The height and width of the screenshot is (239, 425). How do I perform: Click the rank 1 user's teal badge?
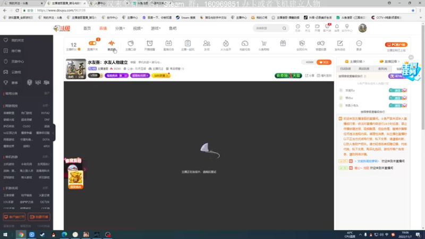click(397, 90)
